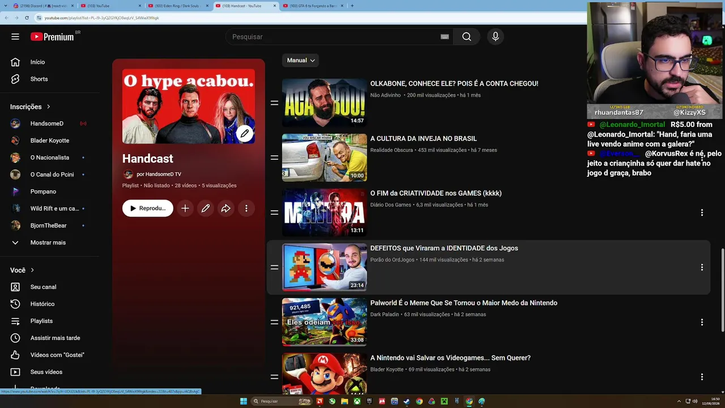Image resolution: width=725 pixels, height=408 pixels.
Task: Switch to the second (103) YouTube tab
Action: (111, 6)
